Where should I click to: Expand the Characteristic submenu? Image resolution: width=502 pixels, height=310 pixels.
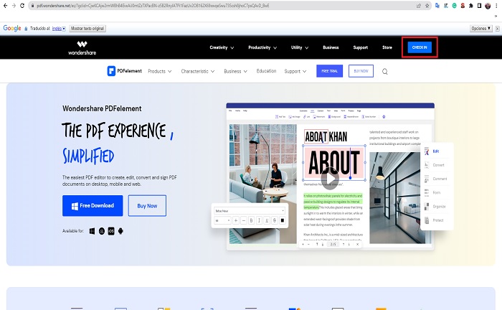197,71
